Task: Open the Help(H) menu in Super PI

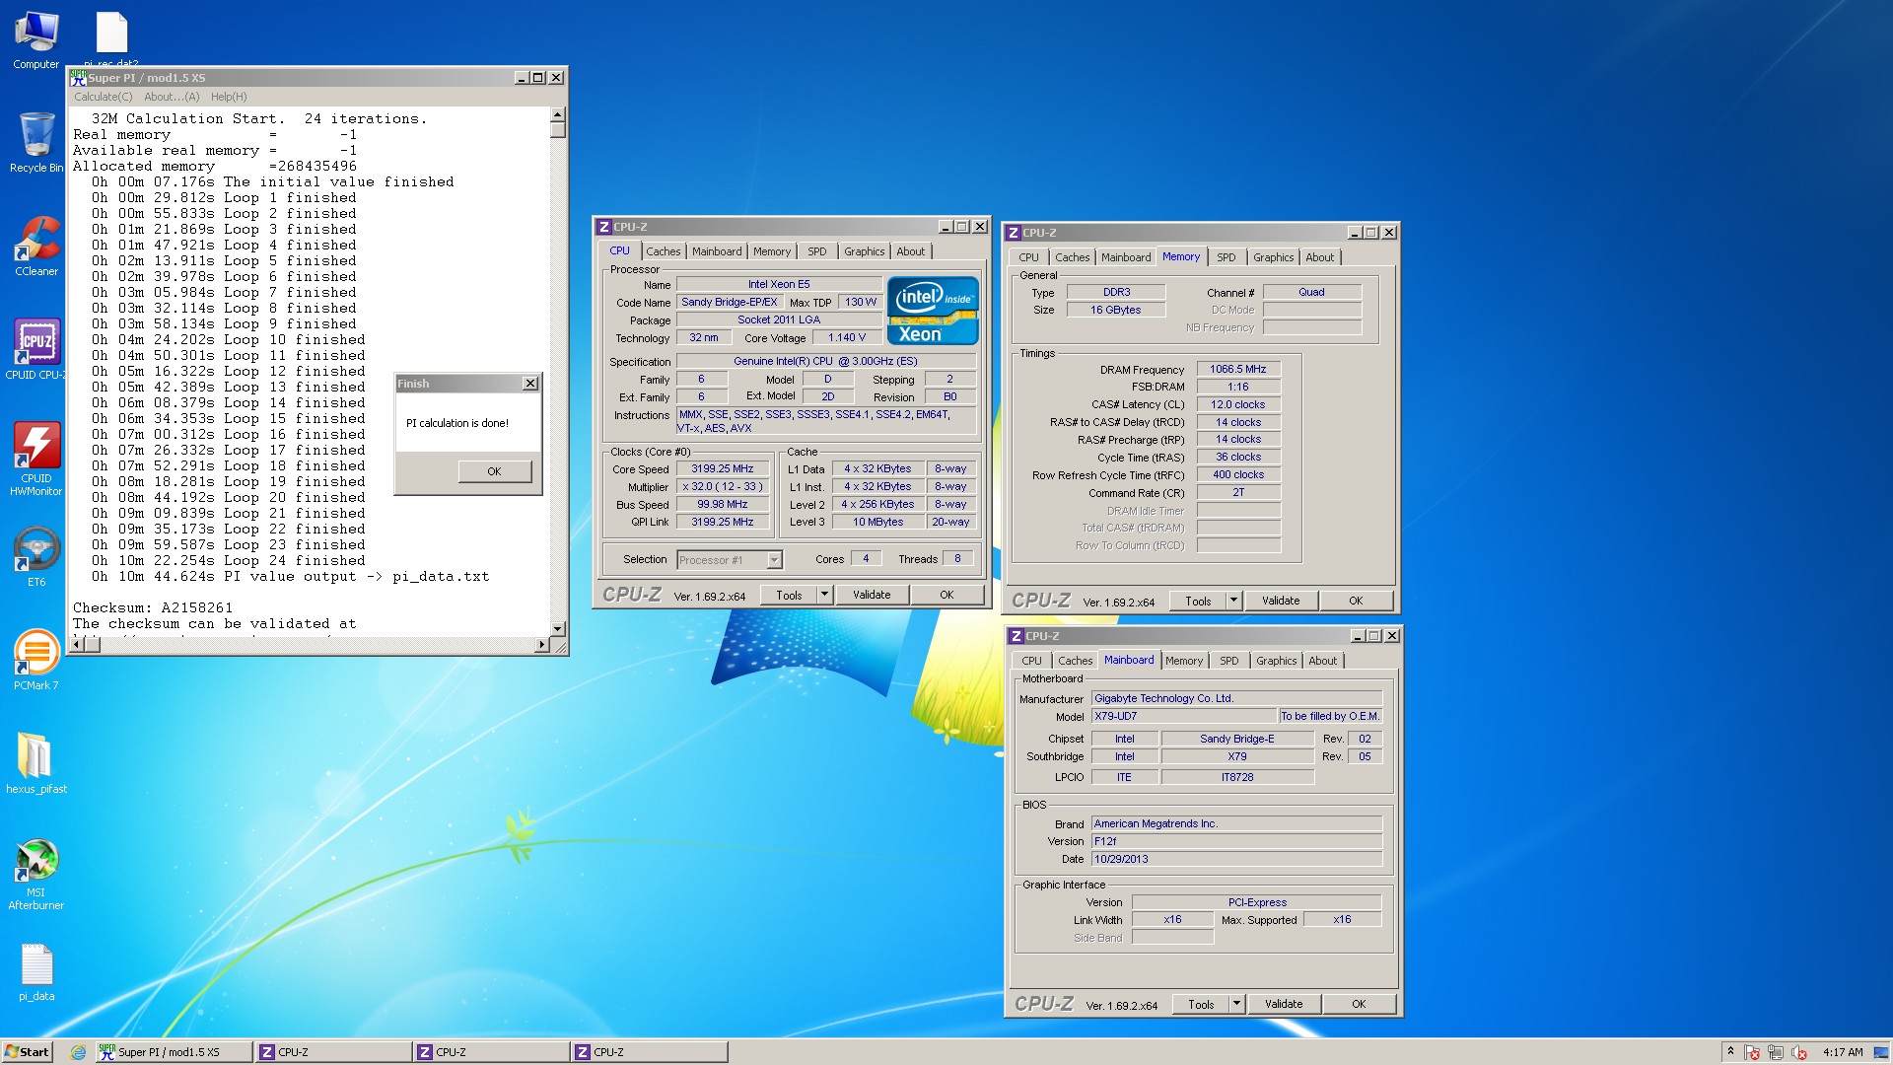Action: coord(229,97)
